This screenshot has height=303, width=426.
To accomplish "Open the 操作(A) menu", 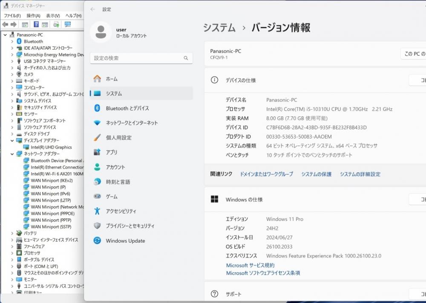I will (33, 16).
